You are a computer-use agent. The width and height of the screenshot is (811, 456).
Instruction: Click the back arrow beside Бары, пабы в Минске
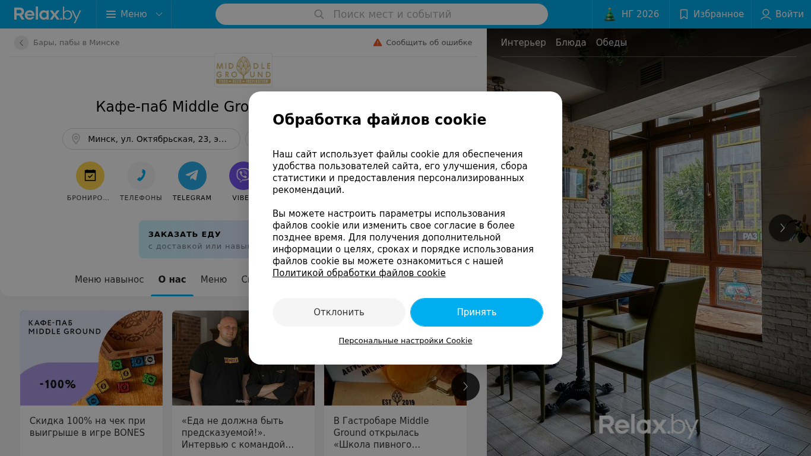click(21, 43)
